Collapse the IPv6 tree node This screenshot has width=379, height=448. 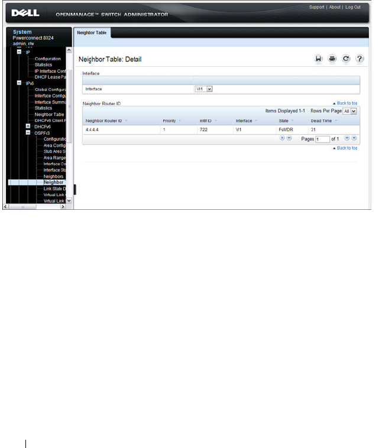click(x=19, y=83)
